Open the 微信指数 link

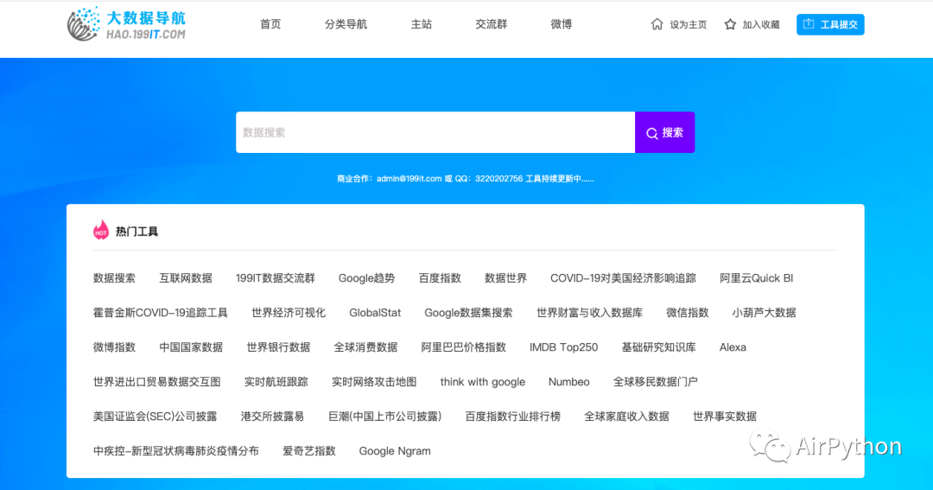pyautogui.click(x=688, y=313)
